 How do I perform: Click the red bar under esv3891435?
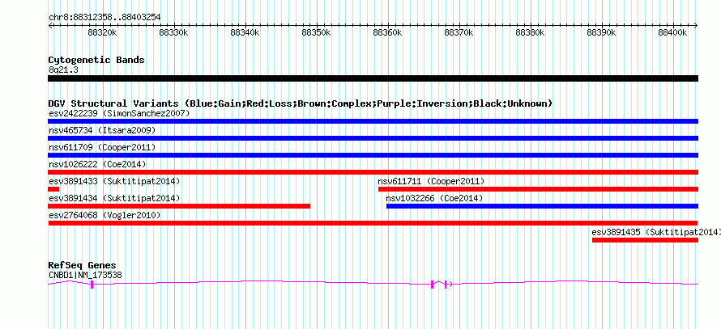(645, 240)
